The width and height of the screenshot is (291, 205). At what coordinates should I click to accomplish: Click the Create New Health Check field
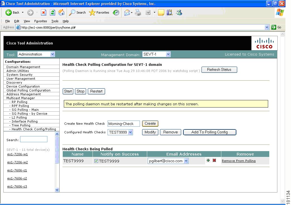coord(123,124)
